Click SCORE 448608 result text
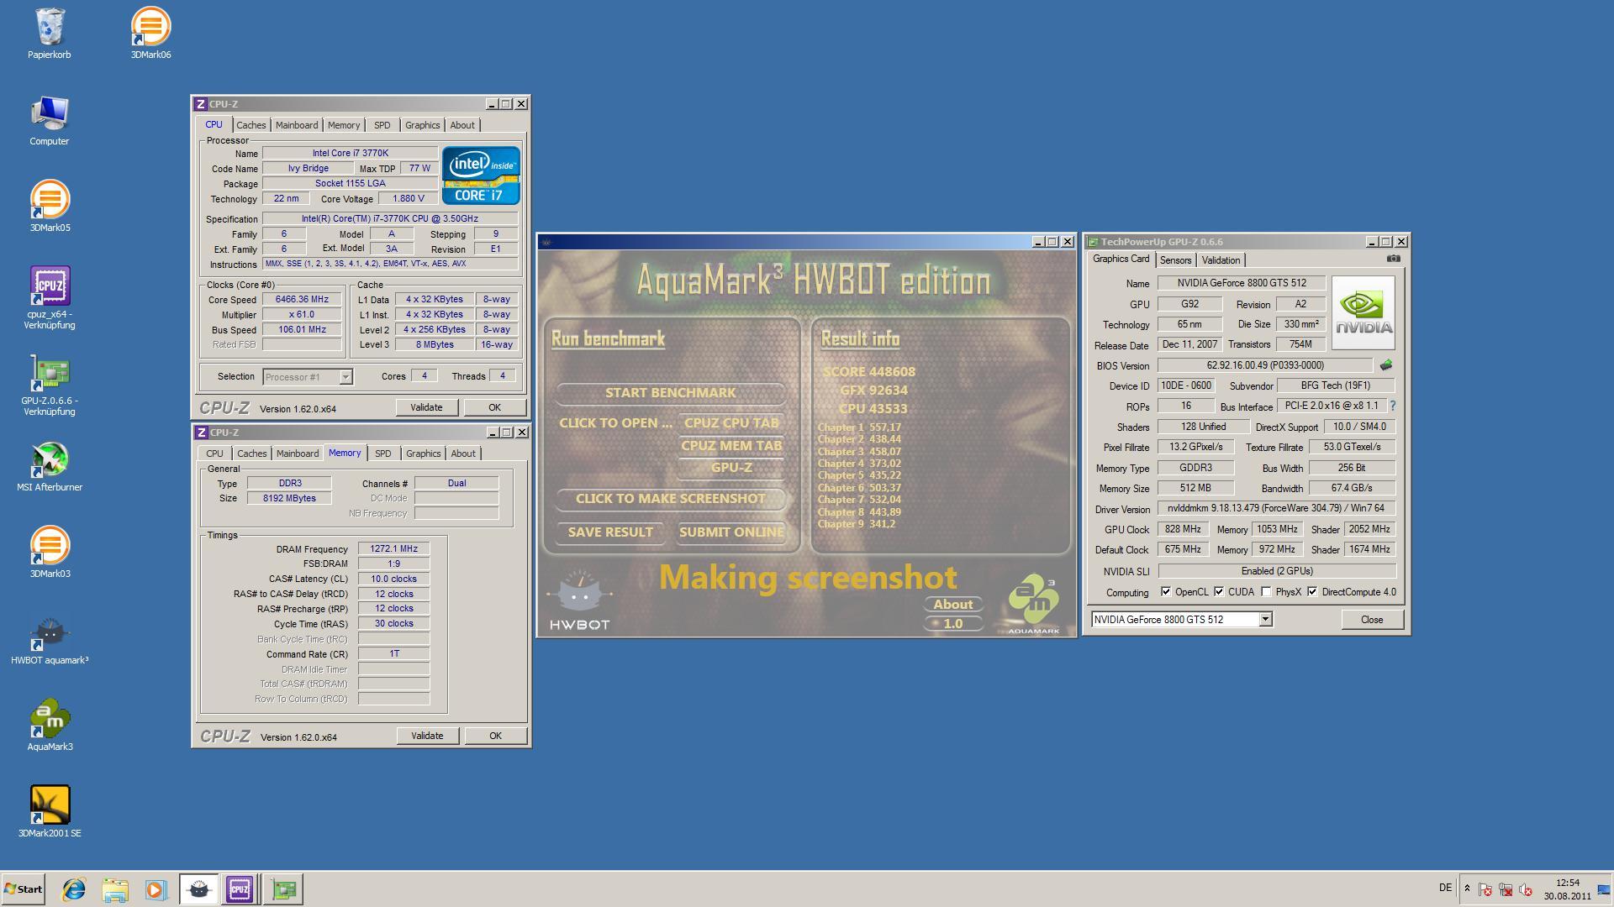 (x=868, y=372)
